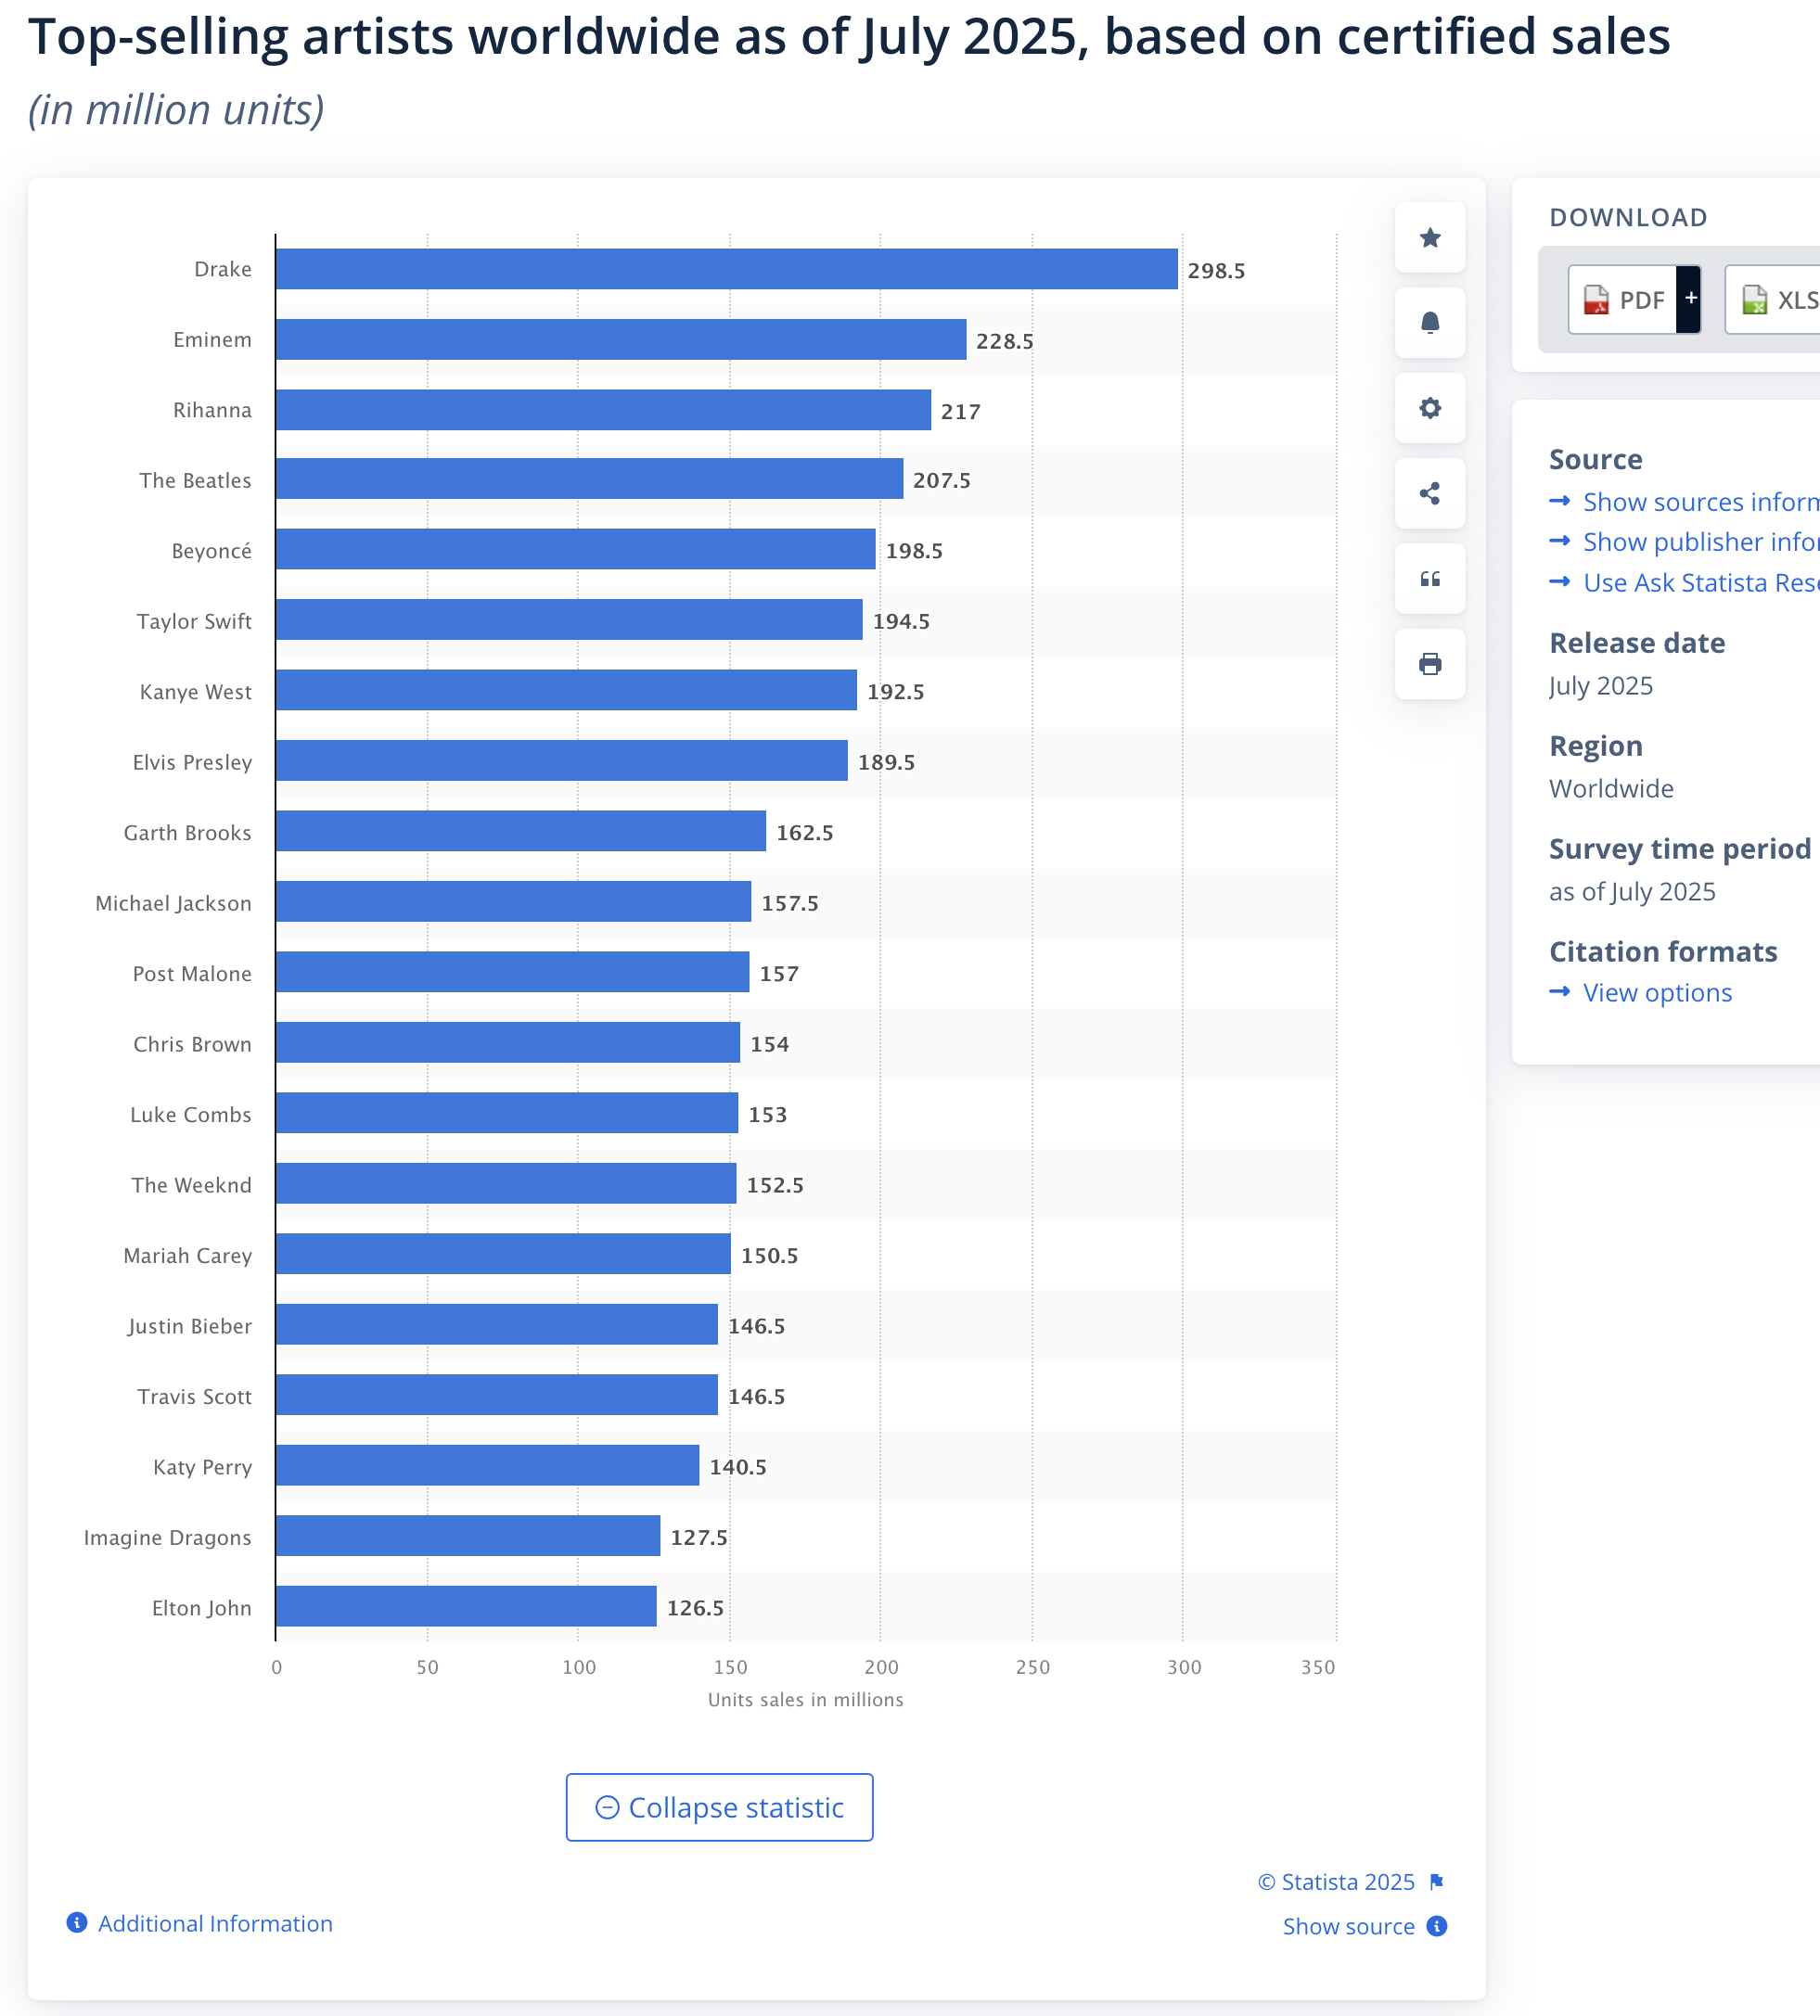This screenshot has height=2016, width=1820.
Task: Click Show publisher information link
Action: click(1700, 542)
